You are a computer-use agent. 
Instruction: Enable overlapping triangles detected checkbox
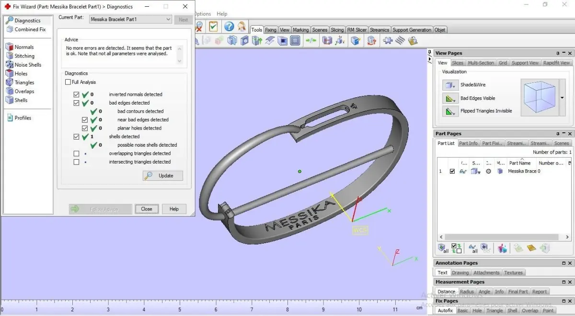point(76,153)
